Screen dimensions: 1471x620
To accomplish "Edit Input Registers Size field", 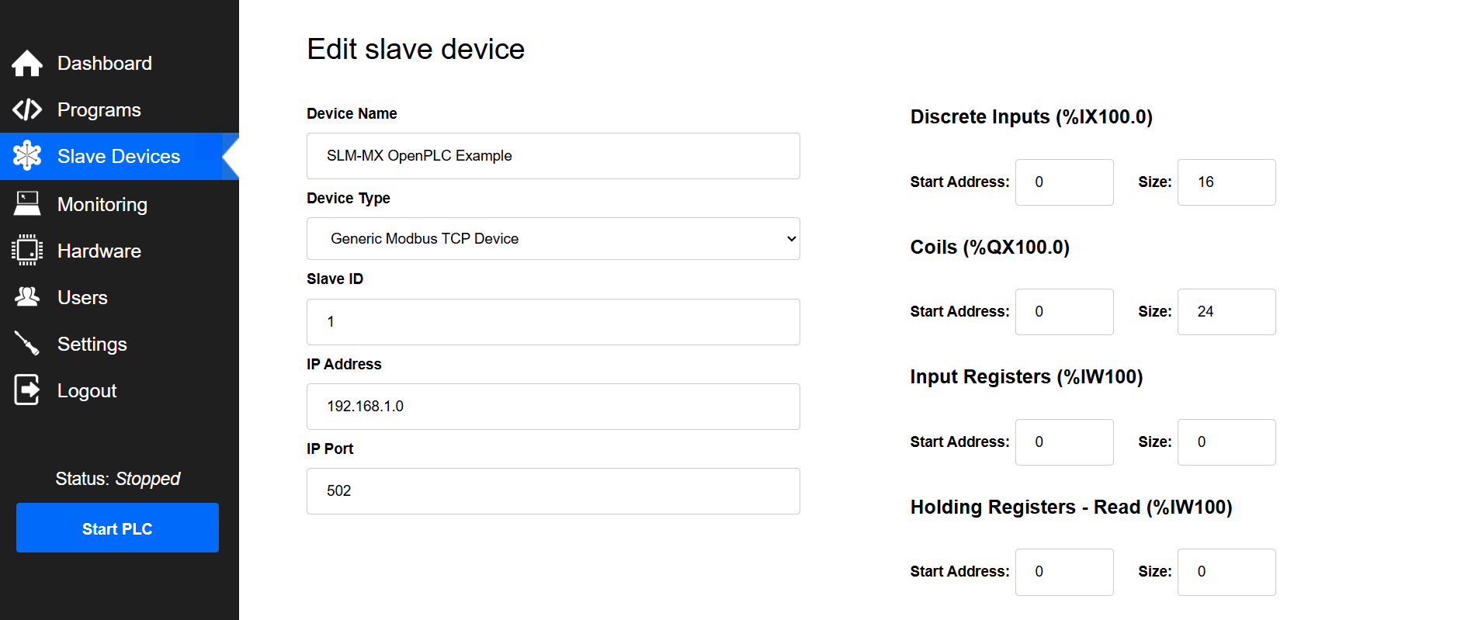I will (1226, 442).
